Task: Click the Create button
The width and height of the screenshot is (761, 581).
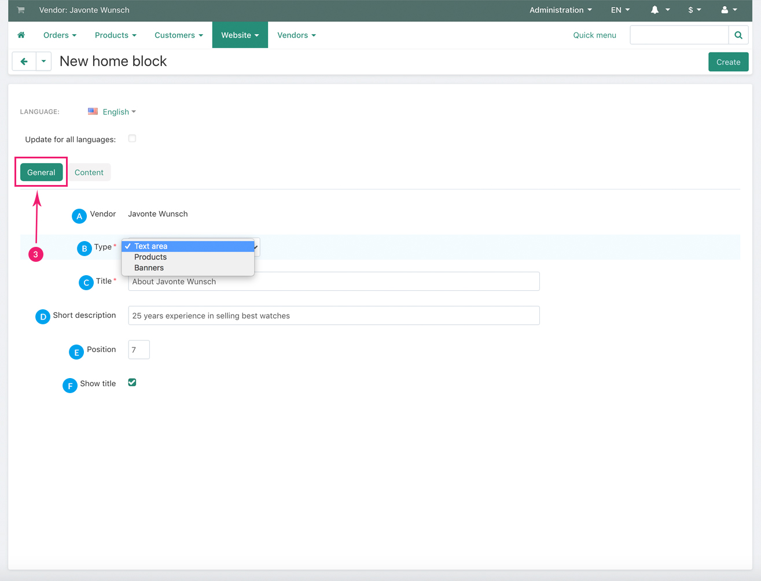Action: pyautogui.click(x=728, y=62)
